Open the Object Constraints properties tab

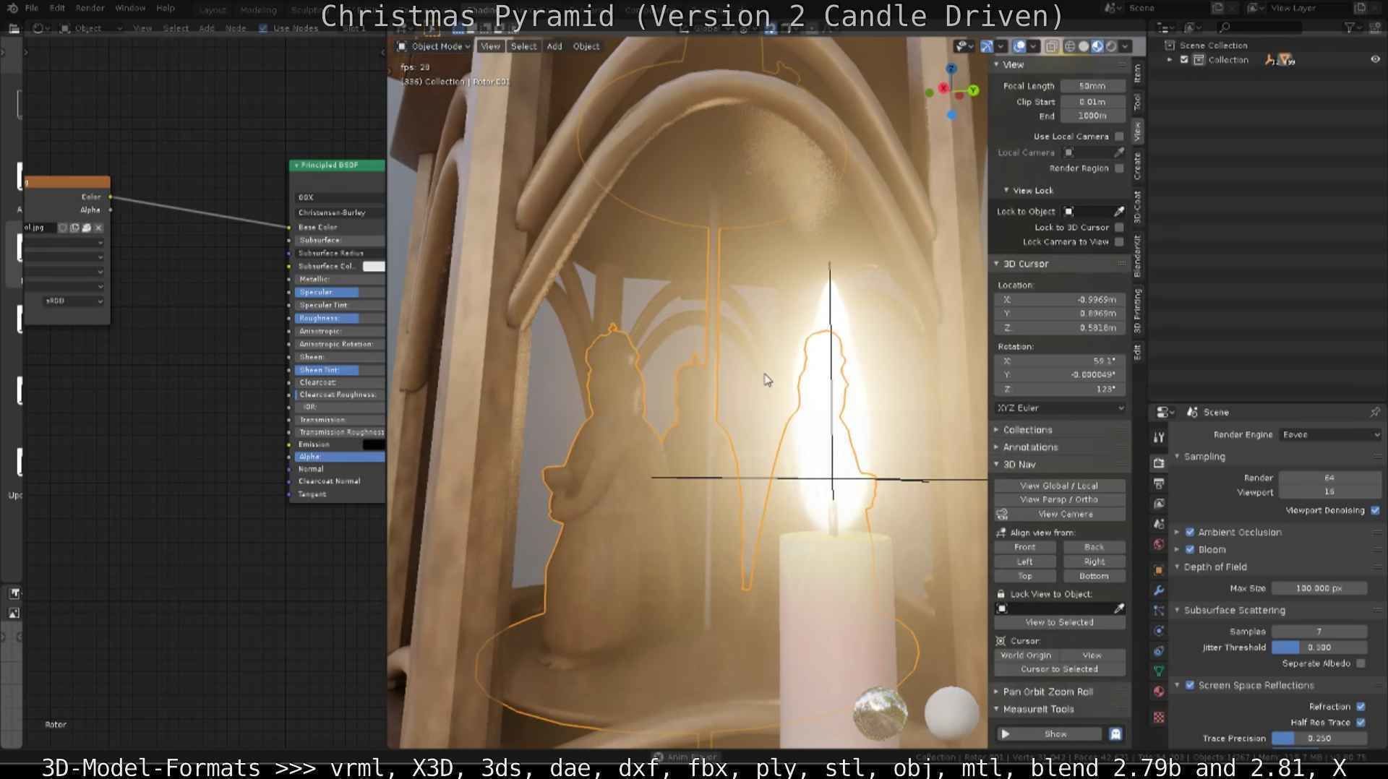click(x=1159, y=651)
